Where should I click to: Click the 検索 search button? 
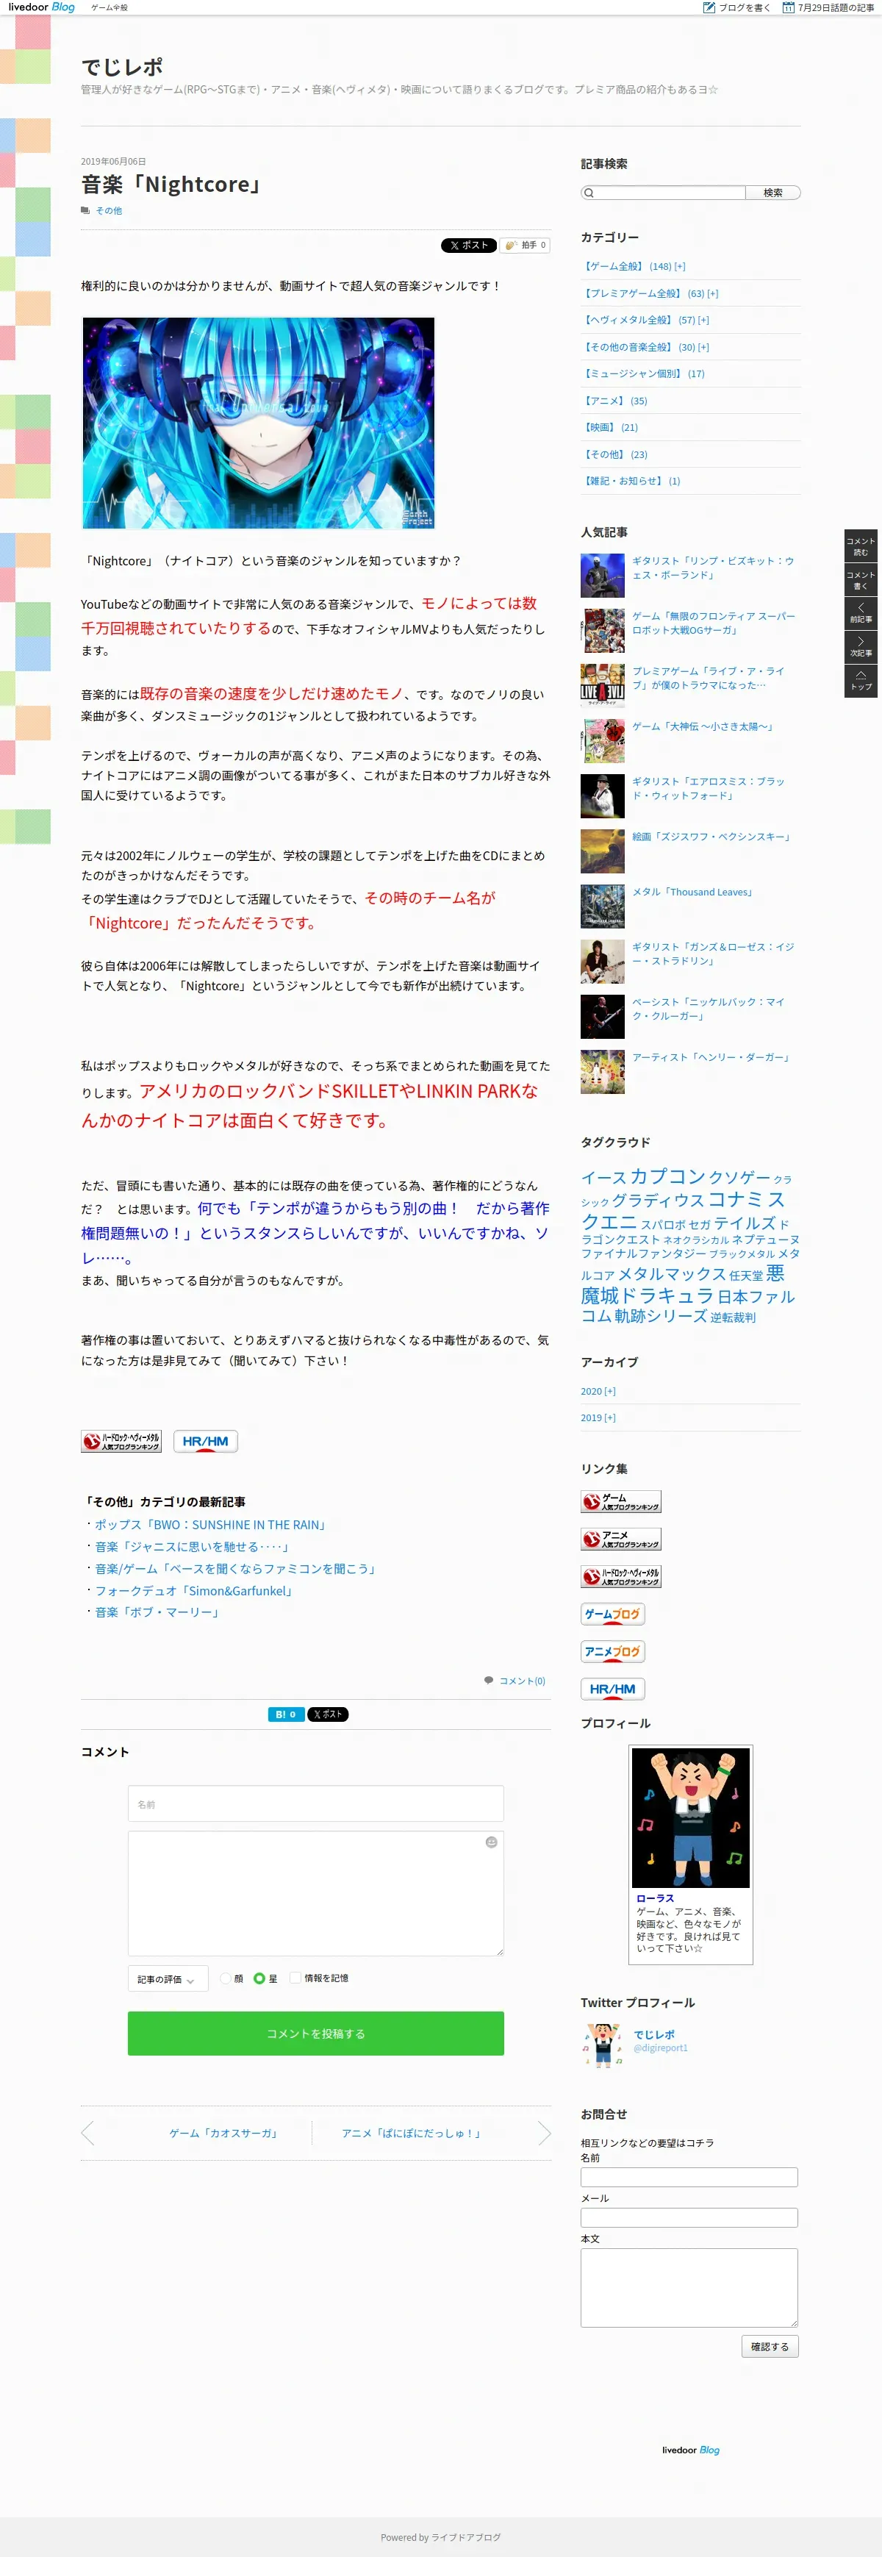point(773,193)
